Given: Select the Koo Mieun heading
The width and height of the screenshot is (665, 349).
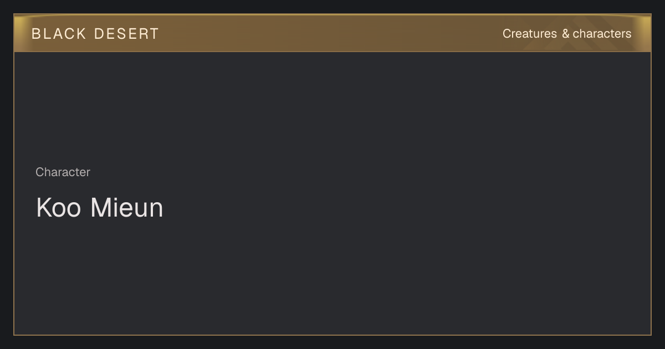Looking at the screenshot, I should (x=100, y=208).
